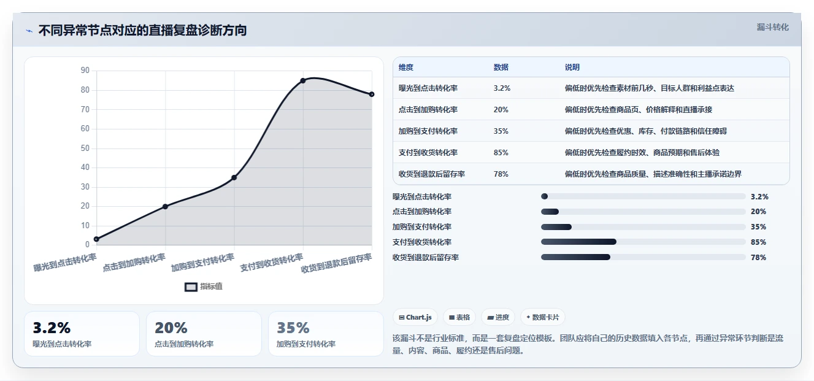Click the explanation 偏低时优先检查履约时效、商品预期和售后体验

(x=642, y=153)
